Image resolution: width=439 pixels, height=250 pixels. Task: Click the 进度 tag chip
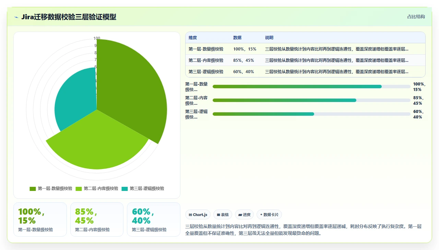pyautogui.click(x=244, y=215)
